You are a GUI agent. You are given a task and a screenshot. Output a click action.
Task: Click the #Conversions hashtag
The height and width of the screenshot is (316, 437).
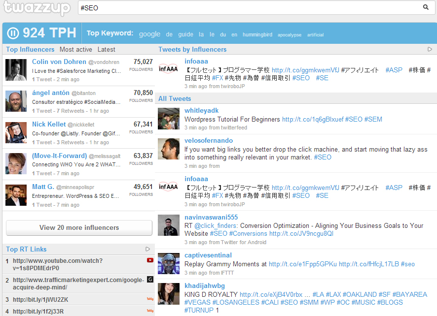(x=248, y=233)
